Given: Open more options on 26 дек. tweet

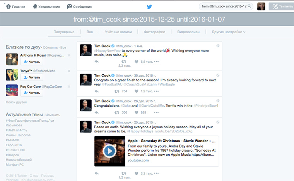Looking at the screenshot, I should point(156,112).
